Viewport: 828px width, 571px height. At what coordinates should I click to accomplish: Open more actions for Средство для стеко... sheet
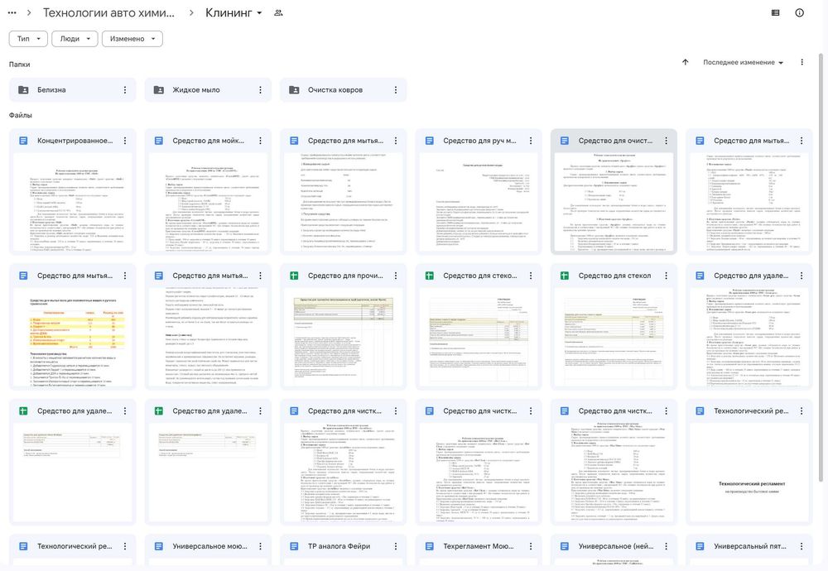(x=531, y=276)
